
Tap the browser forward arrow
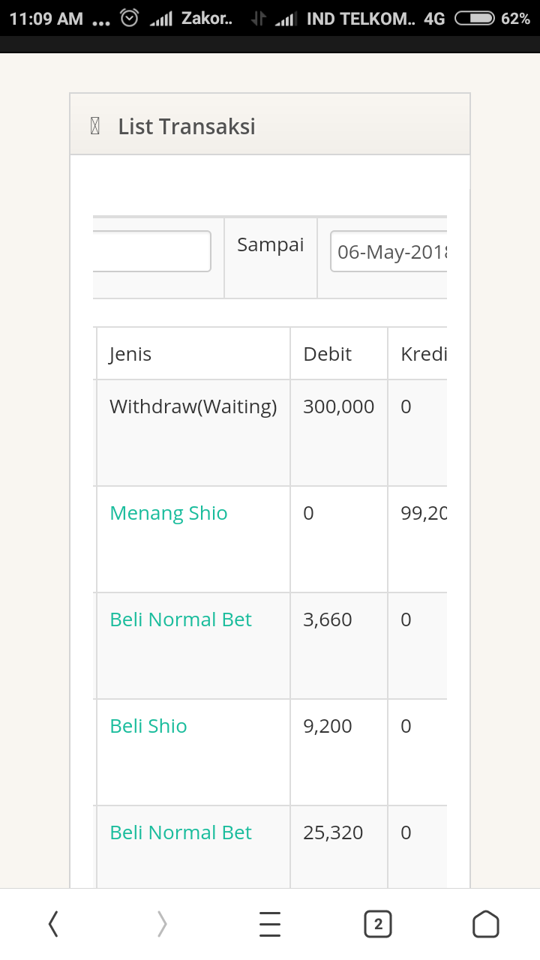pos(162,924)
